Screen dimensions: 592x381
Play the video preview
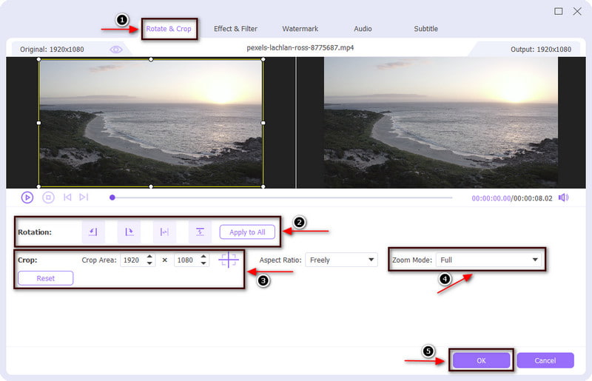coord(27,198)
